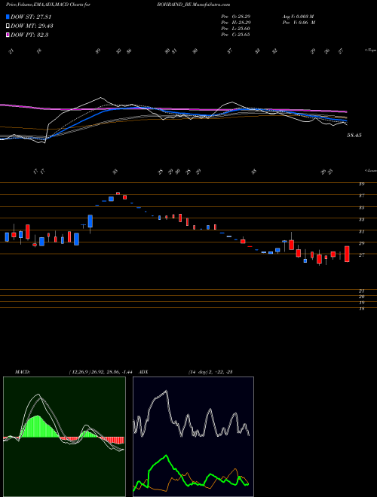
Task: Select the 'DOW MT: 29.43' legend label
Action: [x=32, y=26]
